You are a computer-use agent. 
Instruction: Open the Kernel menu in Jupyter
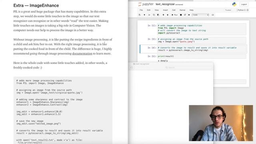point(182,10)
